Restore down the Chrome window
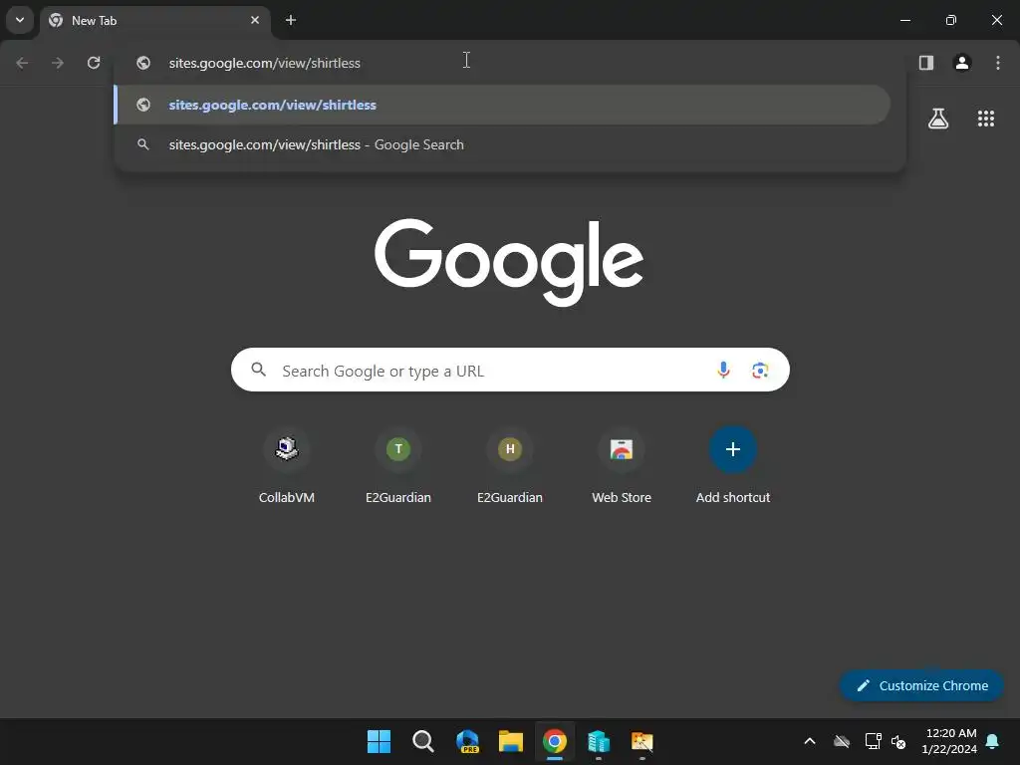This screenshot has height=765, width=1020. 951,20
